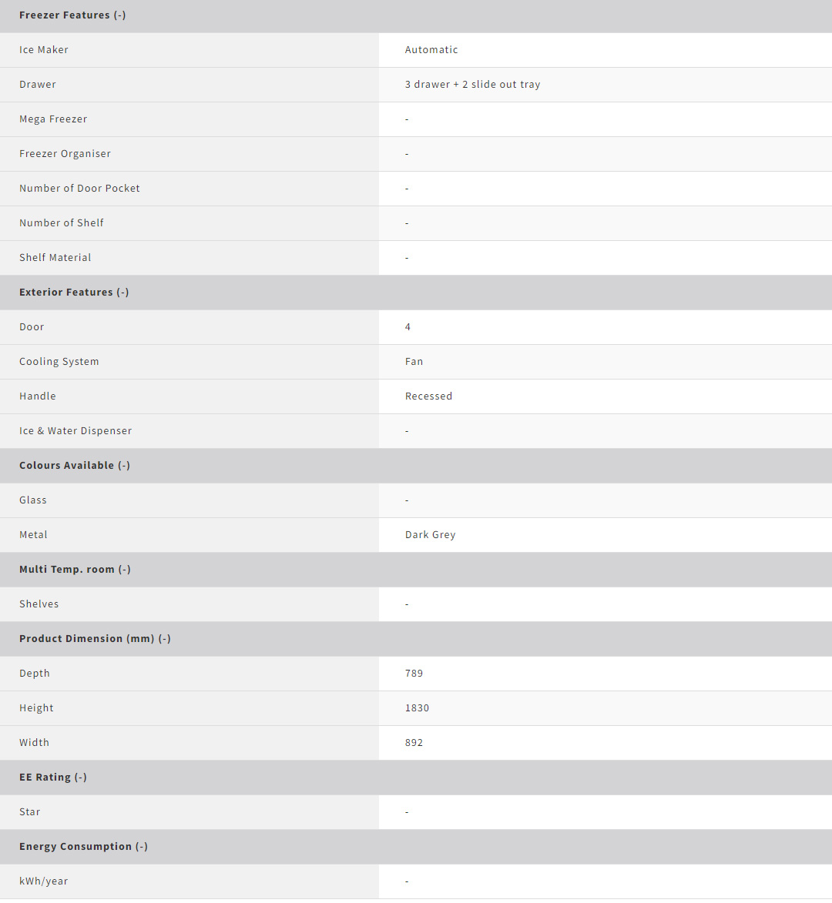This screenshot has height=903, width=832.
Task: Select the 'Automatic' ice maker value
Action: [x=431, y=50]
